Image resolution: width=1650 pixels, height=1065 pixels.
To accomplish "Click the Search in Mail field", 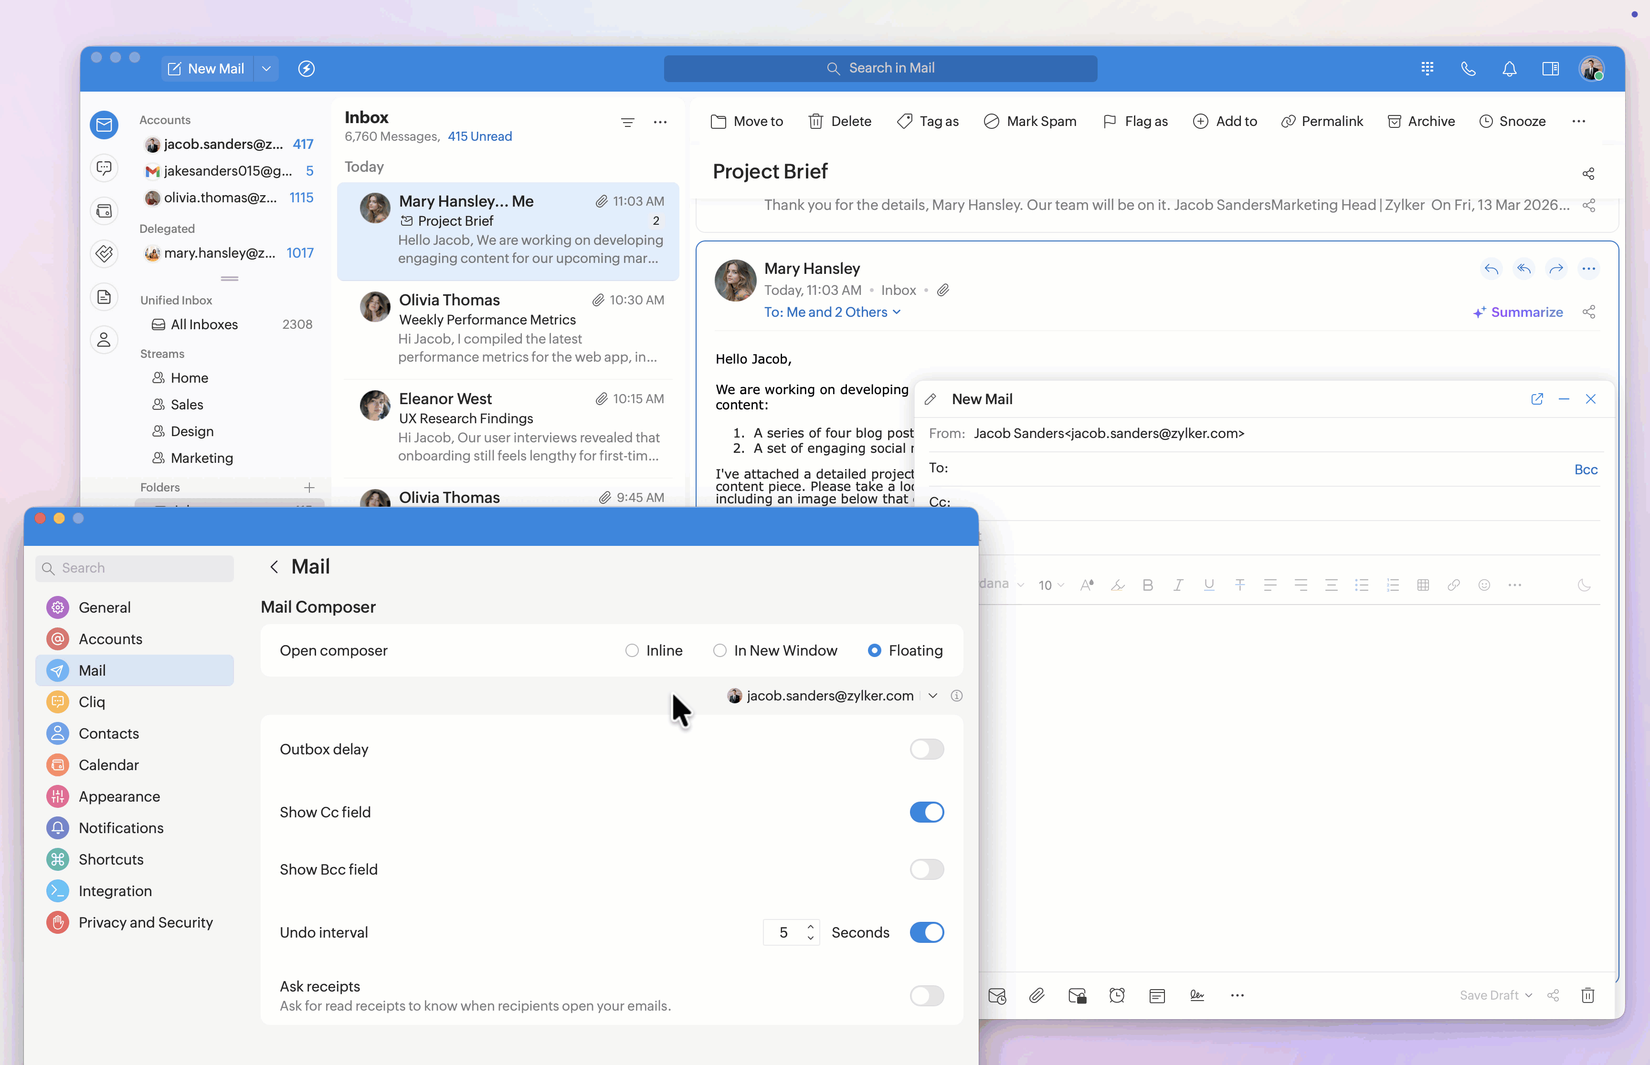I will tap(880, 68).
